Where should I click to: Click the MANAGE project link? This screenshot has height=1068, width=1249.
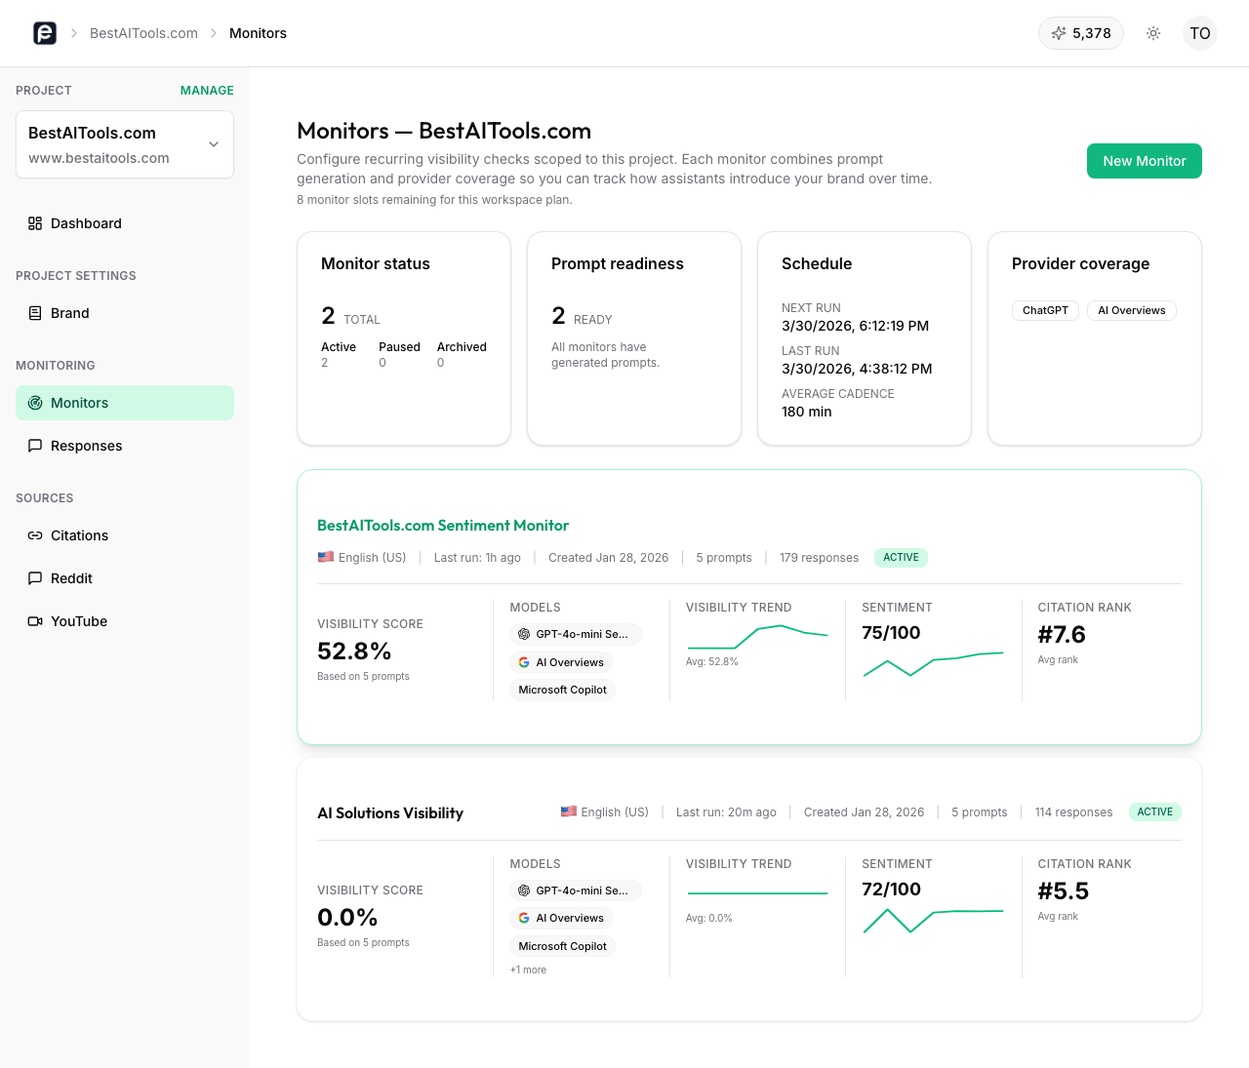coord(207,91)
